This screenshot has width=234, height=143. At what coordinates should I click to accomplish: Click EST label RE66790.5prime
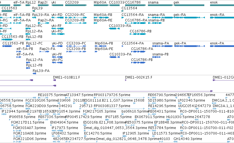click(162, 95)
